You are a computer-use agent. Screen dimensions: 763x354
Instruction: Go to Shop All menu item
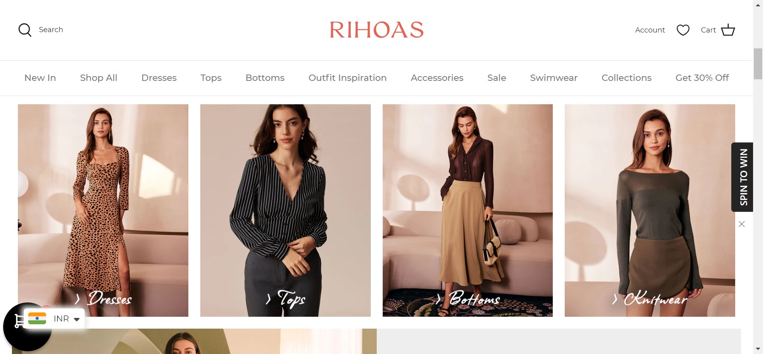pos(99,78)
